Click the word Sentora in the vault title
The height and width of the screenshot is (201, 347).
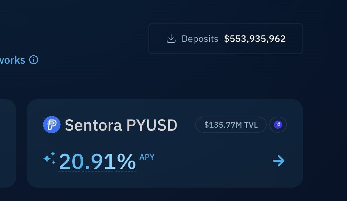(x=93, y=125)
